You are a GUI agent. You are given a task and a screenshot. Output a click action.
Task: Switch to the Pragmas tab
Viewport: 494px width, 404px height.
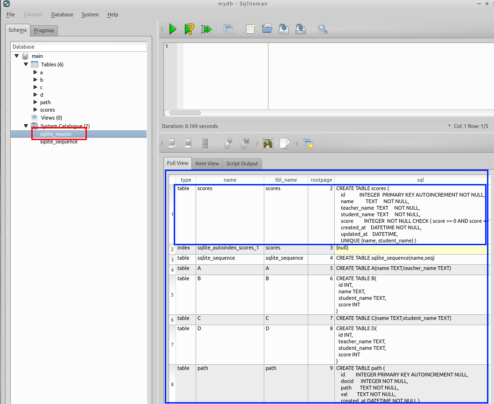(x=44, y=30)
